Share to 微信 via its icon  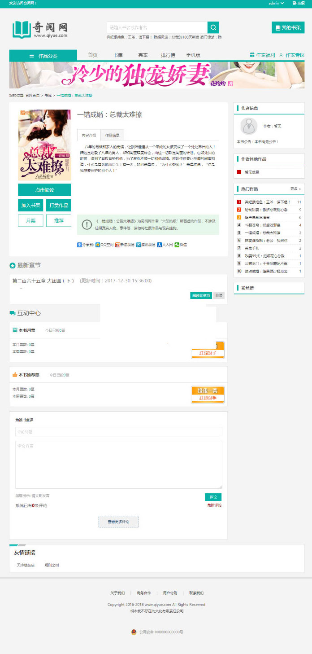(177, 245)
